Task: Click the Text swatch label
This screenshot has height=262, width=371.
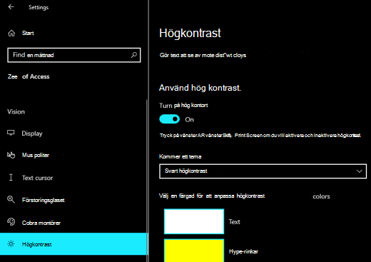Action: pyautogui.click(x=234, y=222)
